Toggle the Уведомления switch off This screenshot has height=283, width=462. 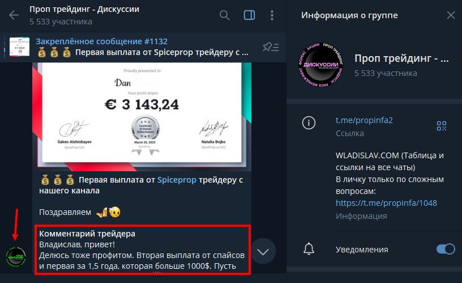click(x=446, y=249)
